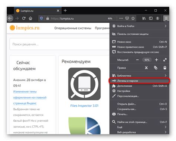Expand the Ещё submenu
176x141 pixels.
[x=139, y=127]
